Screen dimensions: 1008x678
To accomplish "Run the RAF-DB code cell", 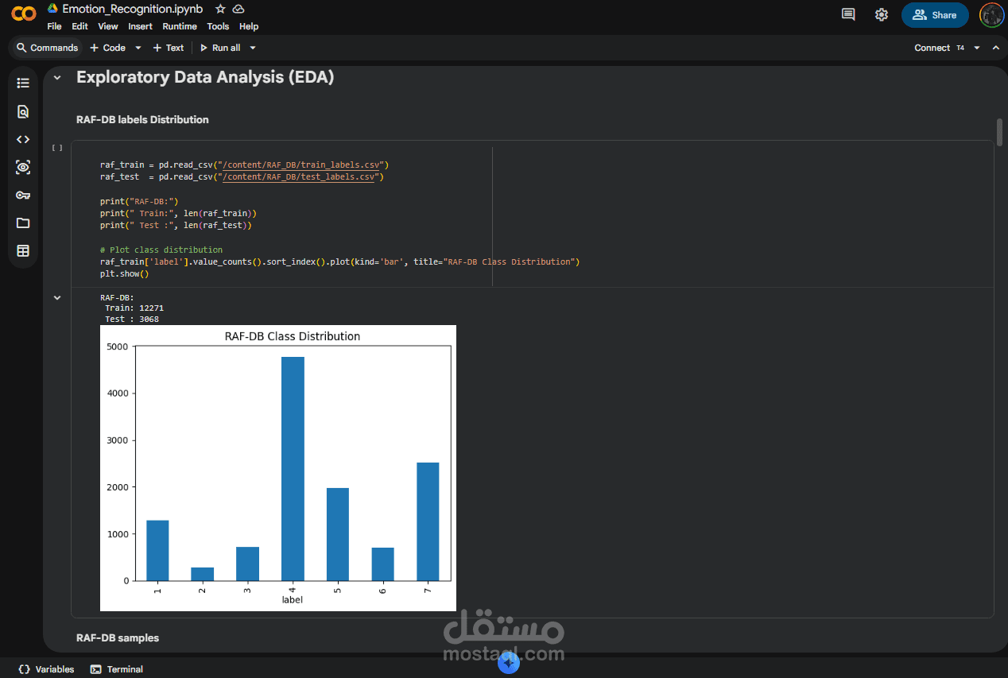I will click(57, 148).
